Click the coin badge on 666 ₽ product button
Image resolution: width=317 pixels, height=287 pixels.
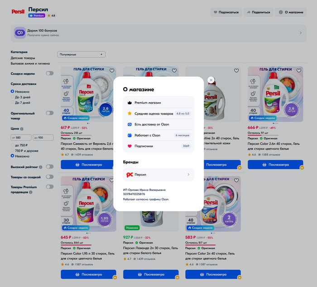(x=302, y=168)
